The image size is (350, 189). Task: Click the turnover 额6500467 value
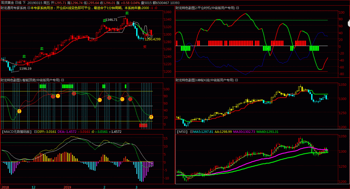click(x=161, y=3)
